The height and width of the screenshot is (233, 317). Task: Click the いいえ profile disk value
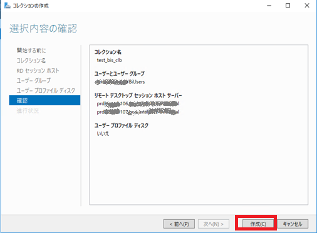point(103,133)
